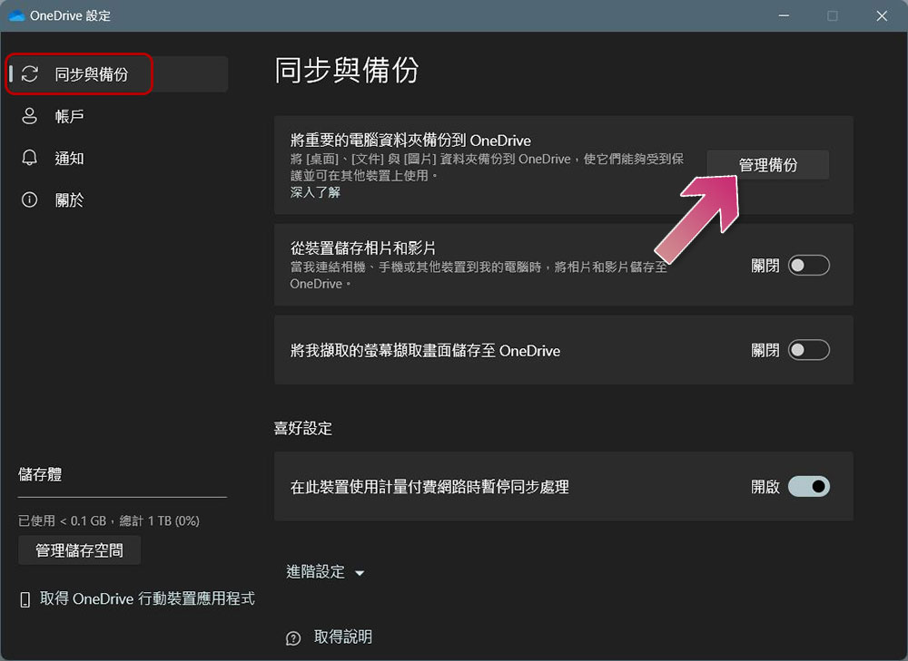Click the 喜好設定 section heading
908x661 pixels.
click(303, 428)
